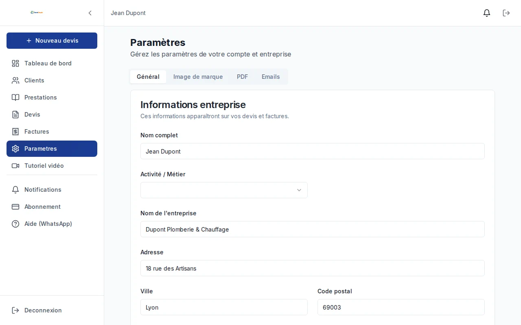Open Tableau de bord menu item

52,63
